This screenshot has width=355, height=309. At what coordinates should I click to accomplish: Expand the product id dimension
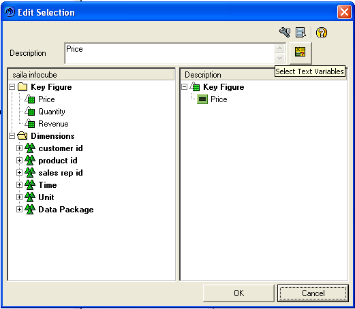(x=19, y=161)
